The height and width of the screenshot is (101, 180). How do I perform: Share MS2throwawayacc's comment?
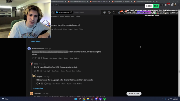tap(60, 58)
